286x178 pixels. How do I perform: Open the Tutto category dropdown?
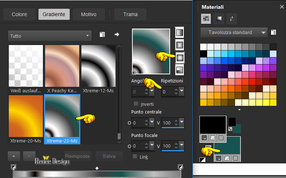point(49,36)
